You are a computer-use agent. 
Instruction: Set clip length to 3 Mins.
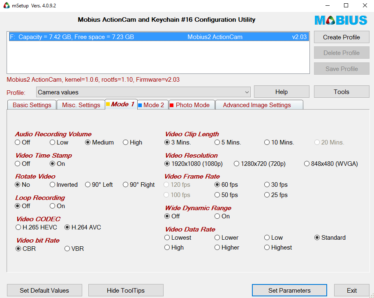coord(178,142)
